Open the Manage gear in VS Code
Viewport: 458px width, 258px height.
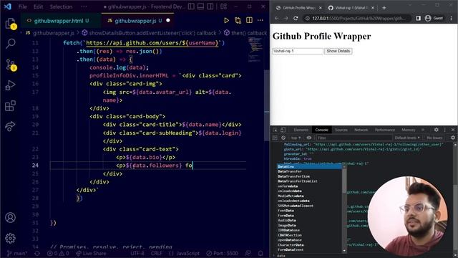[x=10, y=239]
